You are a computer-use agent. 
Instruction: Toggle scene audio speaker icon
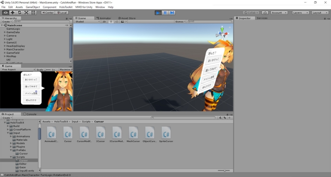pos(116,22)
